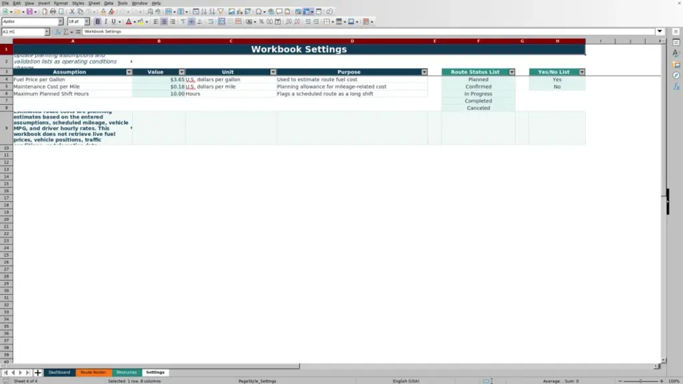Open the Find & Replace icon
The width and height of the screenshot is (683, 384).
[150, 11]
